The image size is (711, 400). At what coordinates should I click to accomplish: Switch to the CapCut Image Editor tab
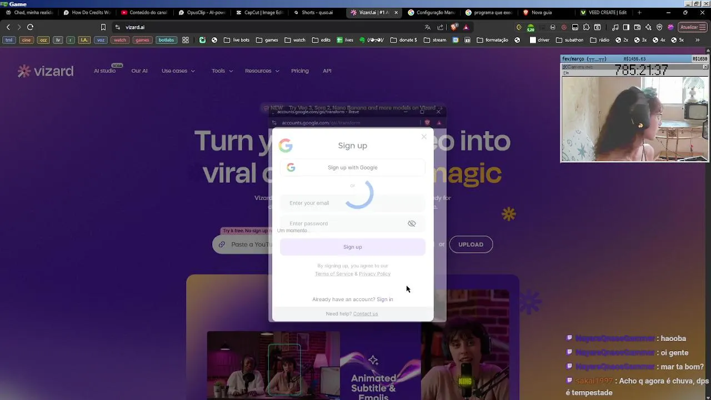261,12
